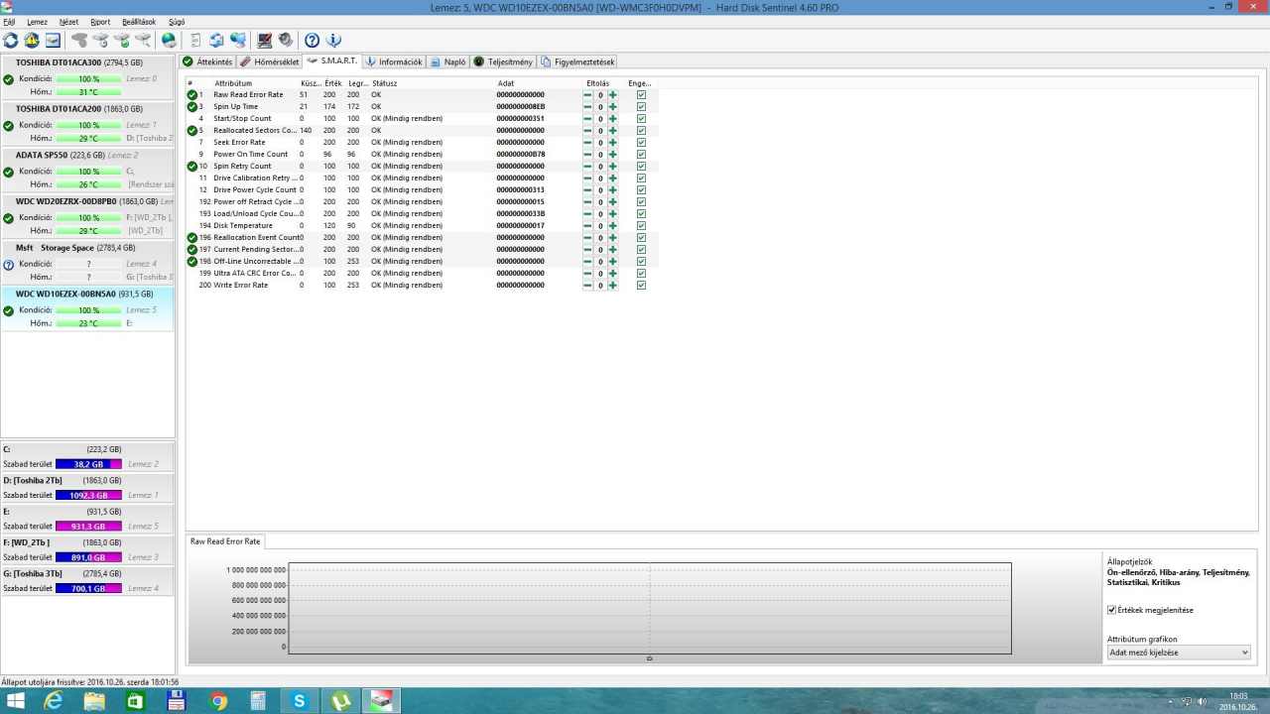Click the green status icon of Raw Read Error Rate
Screen dimensions: 1270x714
click(x=192, y=94)
